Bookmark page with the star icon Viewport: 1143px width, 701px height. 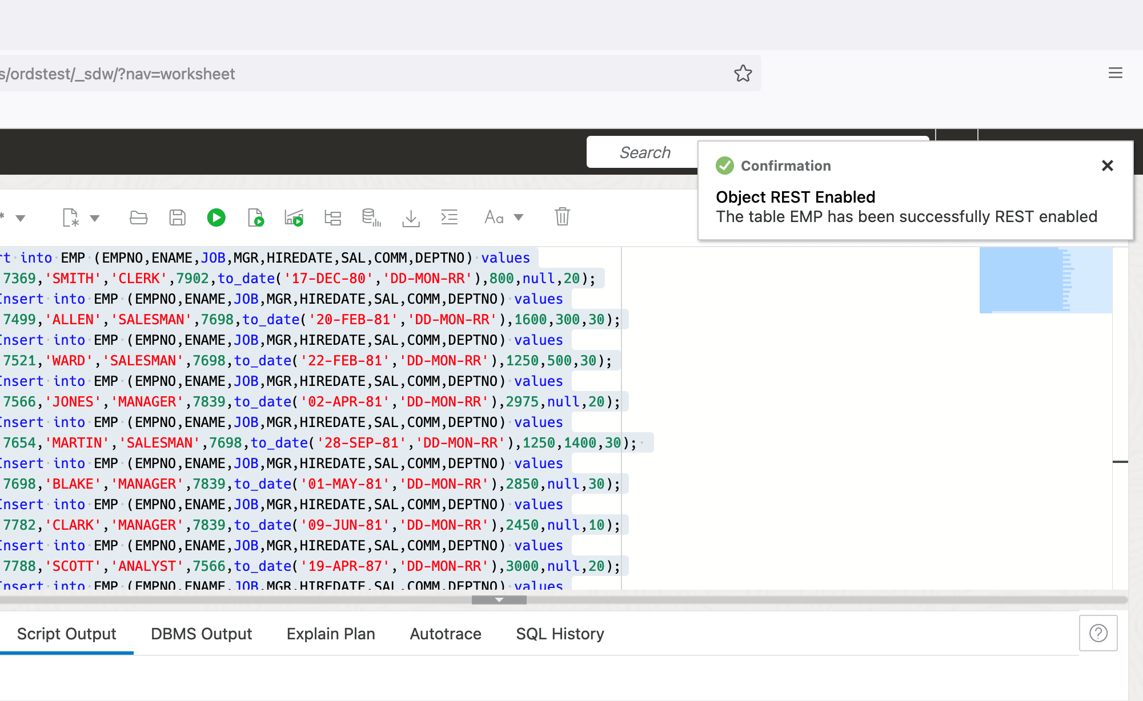(x=743, y=74)
